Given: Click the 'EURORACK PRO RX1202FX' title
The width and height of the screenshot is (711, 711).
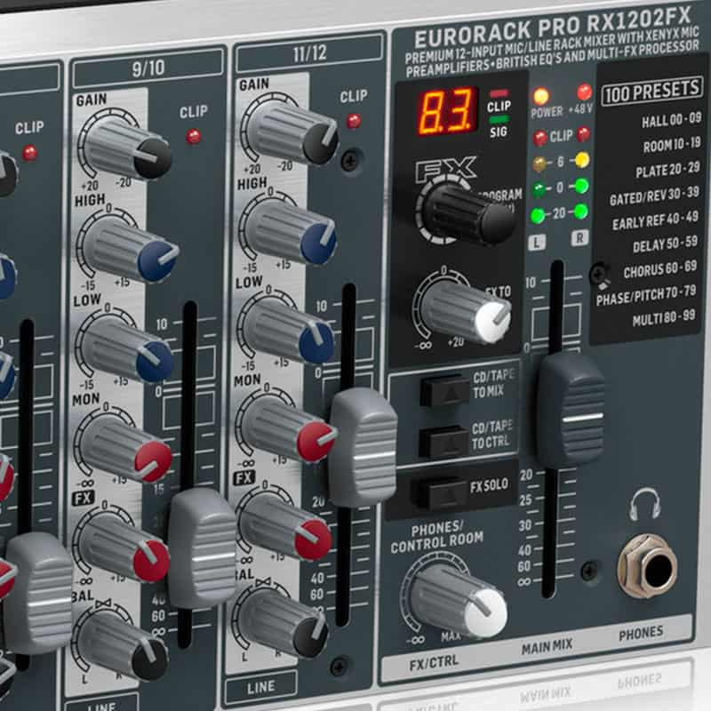Looking at the screenshot, I should coord(552,28).
